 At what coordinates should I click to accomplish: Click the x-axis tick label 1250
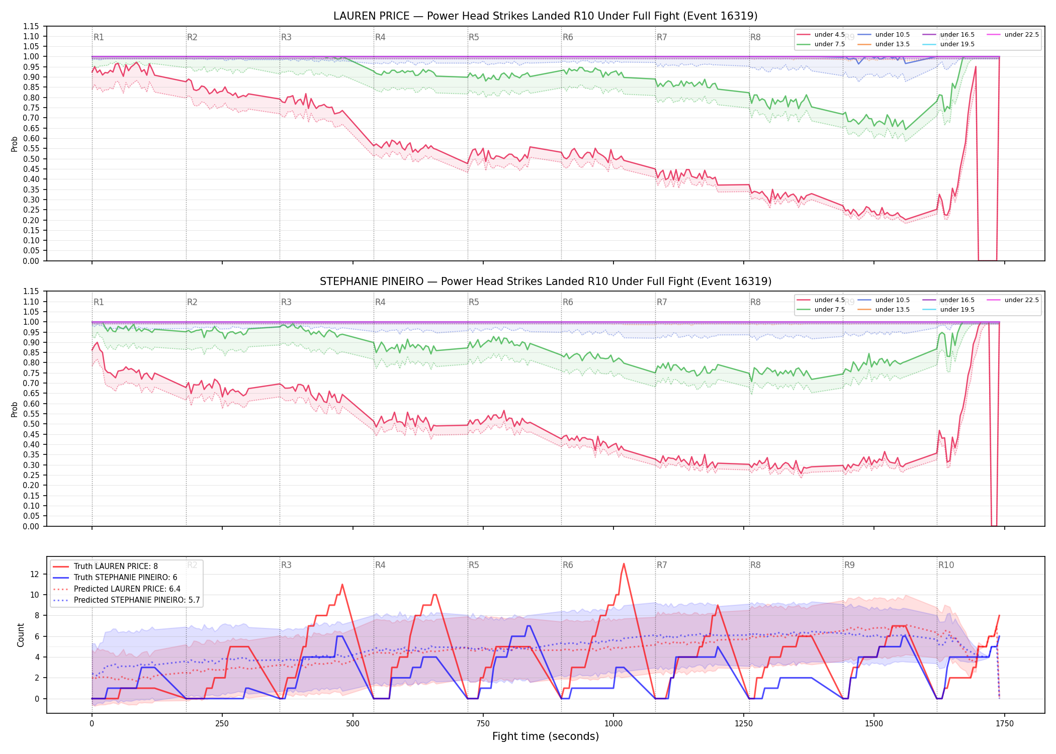pos(744,724)
